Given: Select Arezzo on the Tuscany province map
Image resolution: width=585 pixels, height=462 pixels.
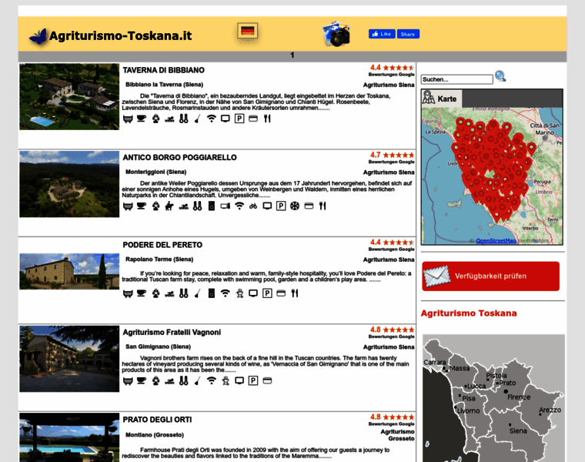Looking at the screenshot, I should coord(550,410).
